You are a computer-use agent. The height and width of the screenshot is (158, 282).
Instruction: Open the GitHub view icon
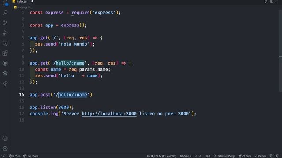(5, 63)
